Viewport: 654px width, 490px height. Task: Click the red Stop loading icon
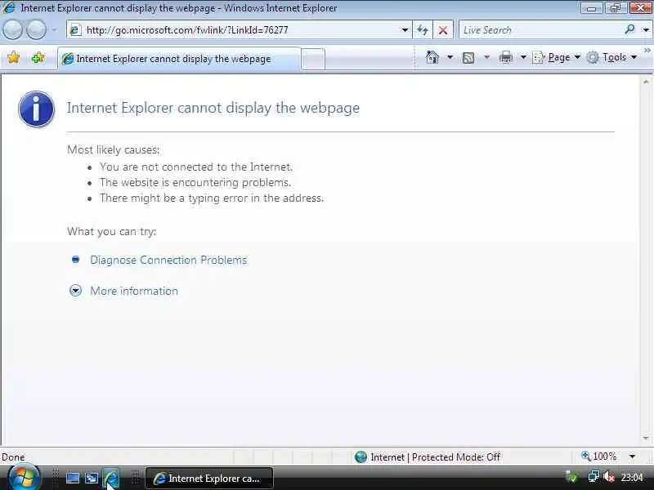[x=443, y=30]
